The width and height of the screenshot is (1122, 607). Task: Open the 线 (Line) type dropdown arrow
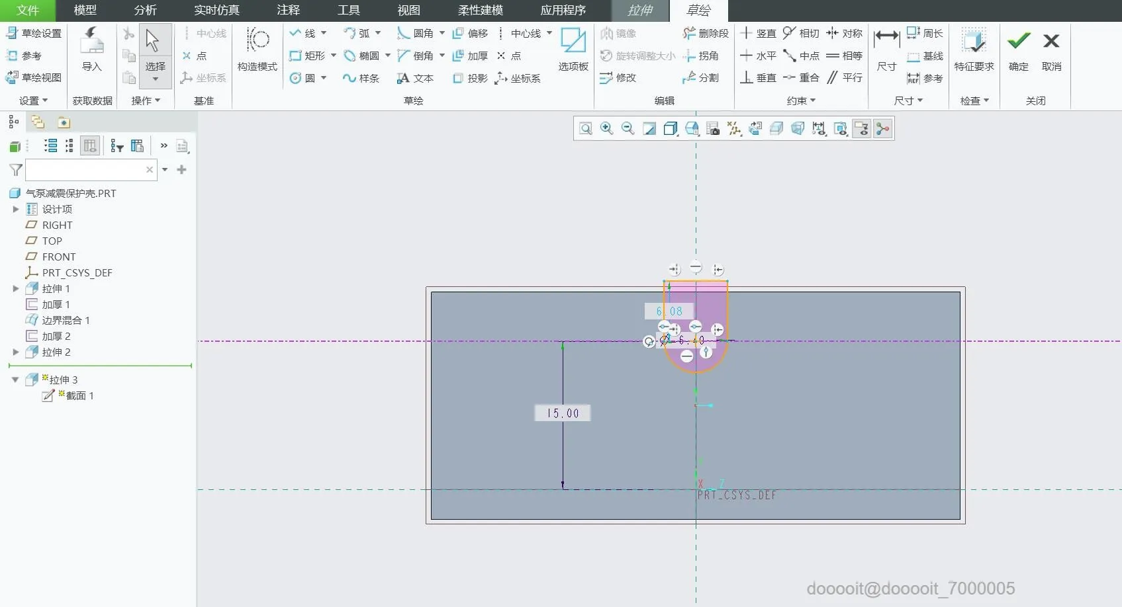click(x=324, y=33)
